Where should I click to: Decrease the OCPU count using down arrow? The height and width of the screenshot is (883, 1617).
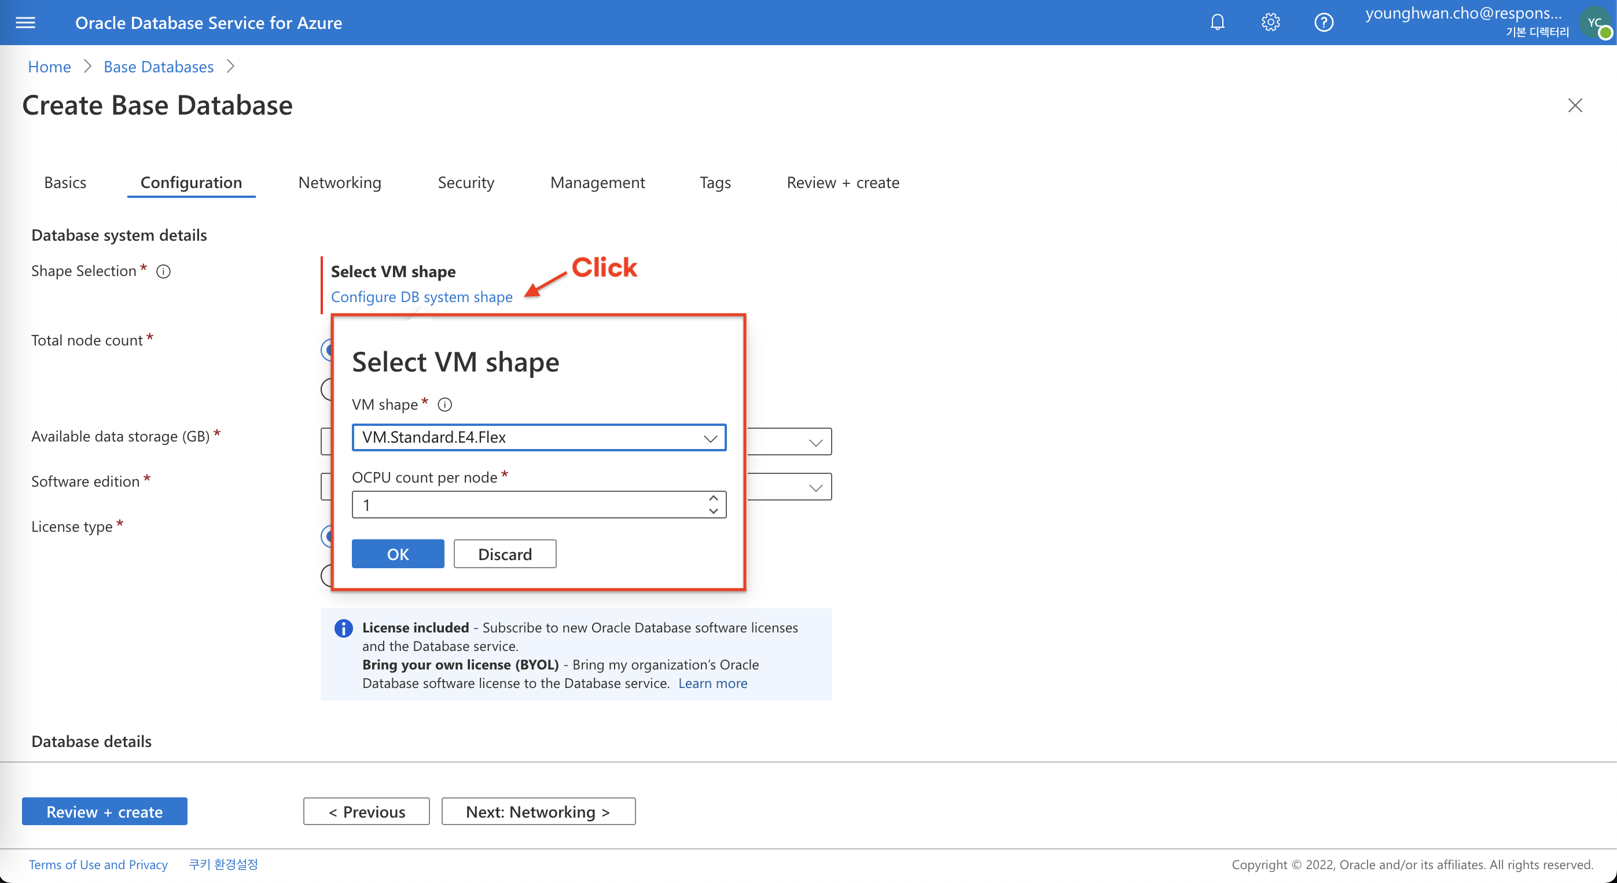pos(713,512)
